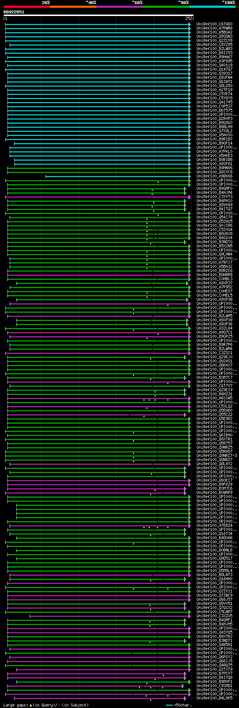The image size is (239, 708).
Task: Select hit label UniRef100_B9II53
Action: (214, 53)
